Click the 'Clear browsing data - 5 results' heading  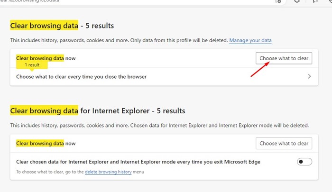(x=62, y=25)
